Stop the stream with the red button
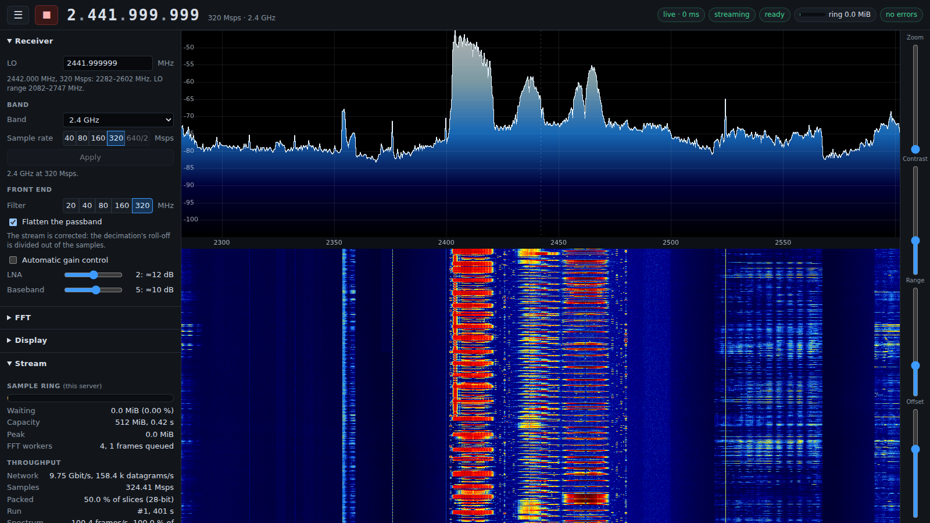 pyautogui.click(x=46, y=15)
